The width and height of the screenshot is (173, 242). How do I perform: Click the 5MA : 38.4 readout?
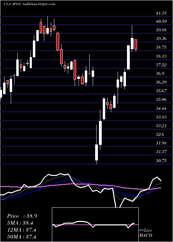20,223
